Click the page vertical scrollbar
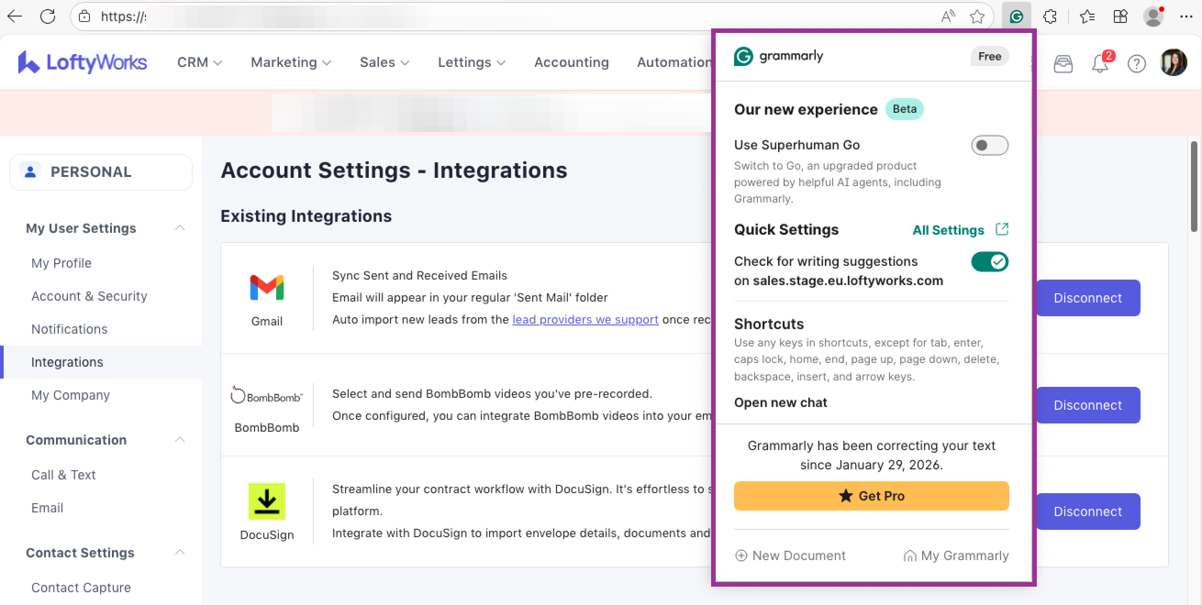 1194,187
